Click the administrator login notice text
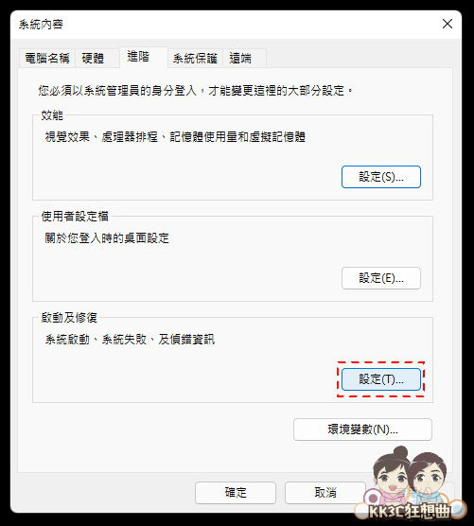 pyautogui.click(x=195, y=90)
